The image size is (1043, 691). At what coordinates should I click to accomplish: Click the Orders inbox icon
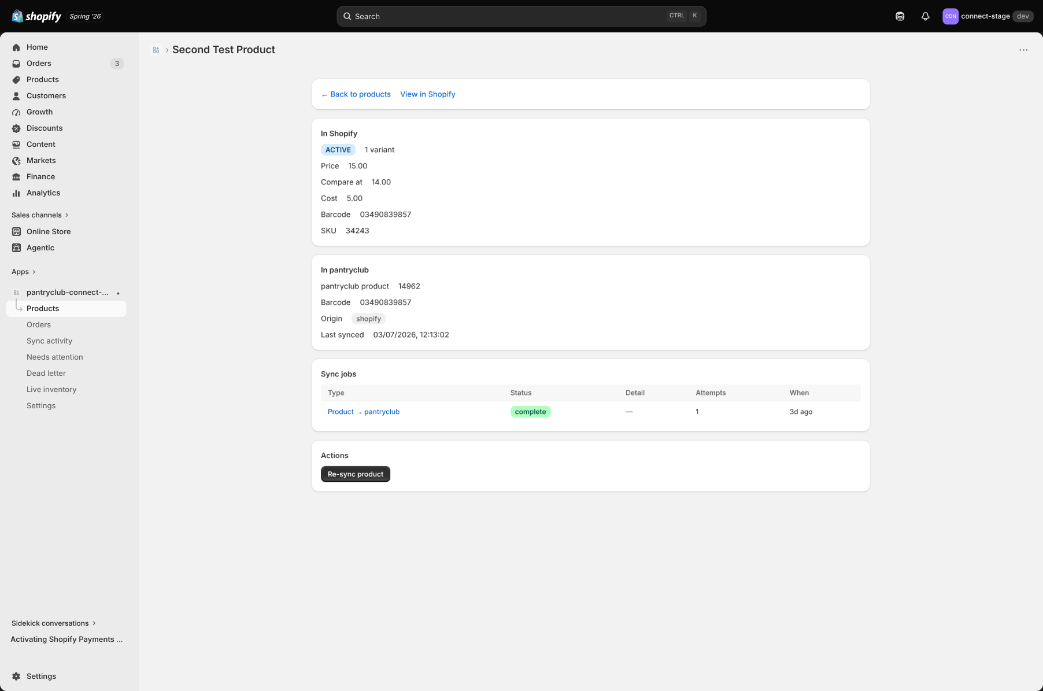point(16,64)
